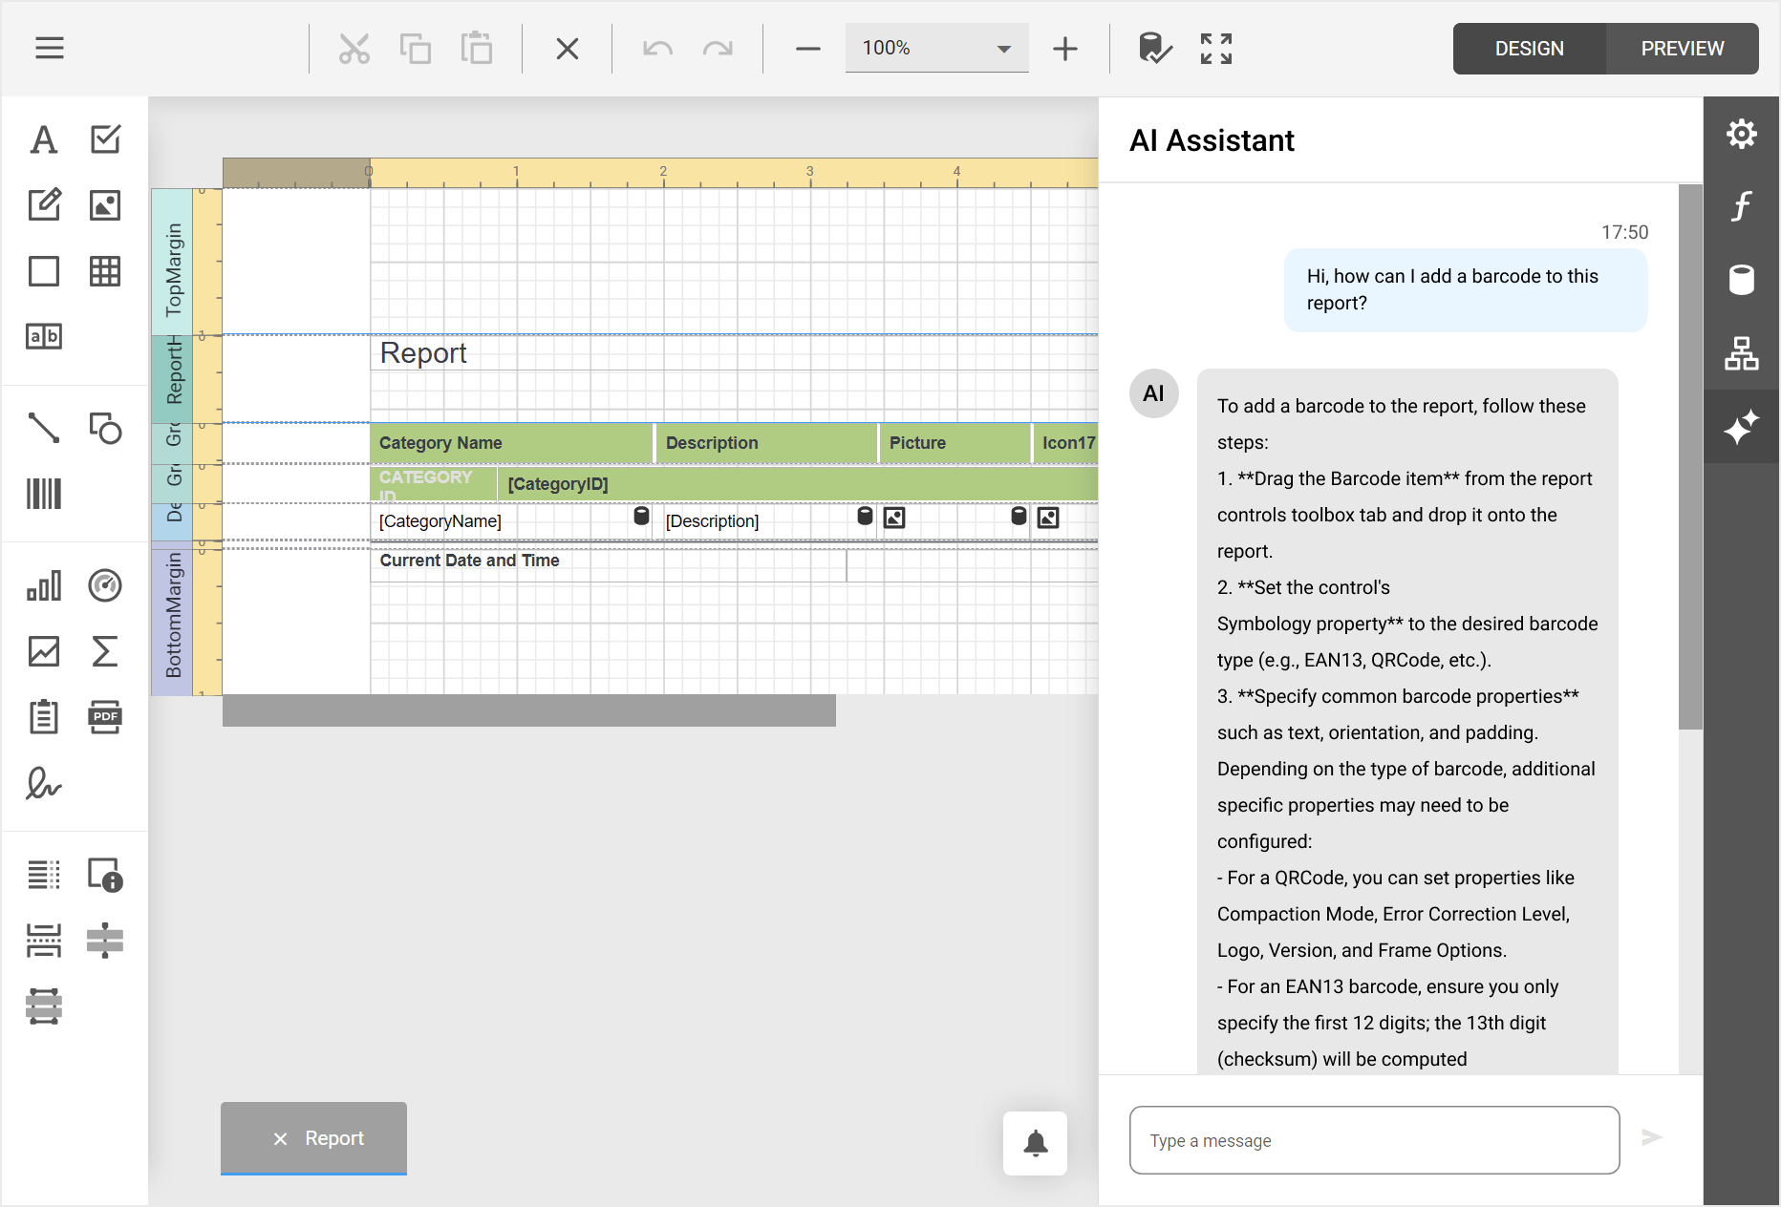Screen dimensions: 1781x1207
Task: Enter fullscreen mode
Action: pyautogui.click(x=1214, y=48)
